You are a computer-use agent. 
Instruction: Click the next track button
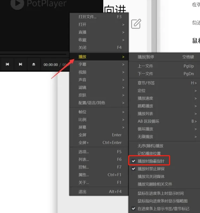tap(20, 64)
